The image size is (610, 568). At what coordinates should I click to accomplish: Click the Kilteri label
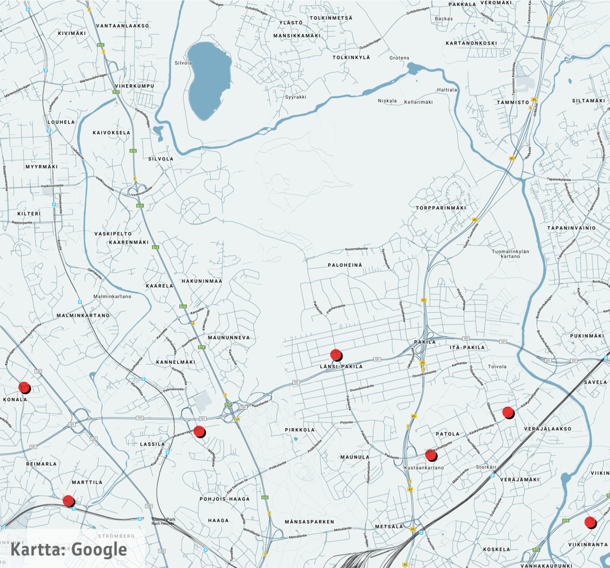pos(29,214)
